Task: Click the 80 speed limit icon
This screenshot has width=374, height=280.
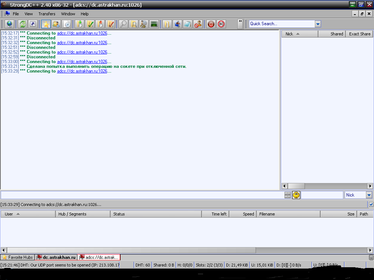Action: tap(221, 24)
